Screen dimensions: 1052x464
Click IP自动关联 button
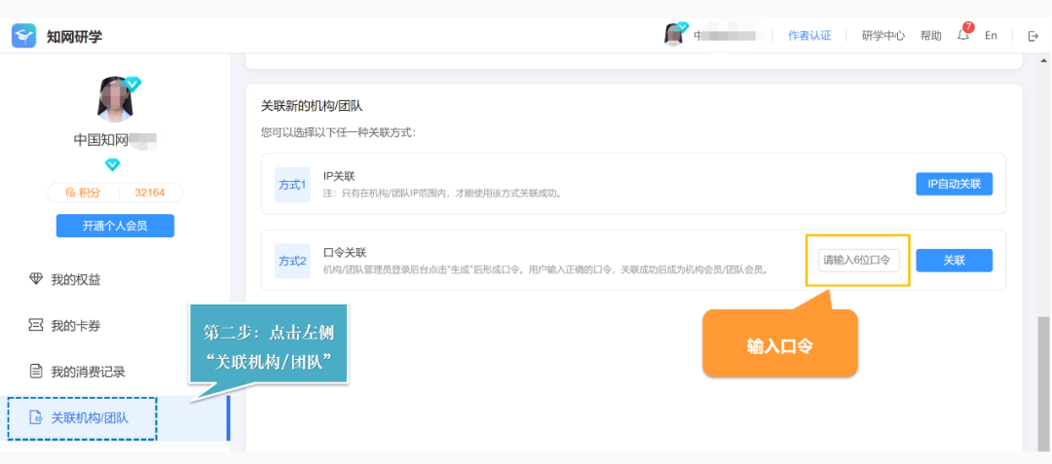(954, 184)
